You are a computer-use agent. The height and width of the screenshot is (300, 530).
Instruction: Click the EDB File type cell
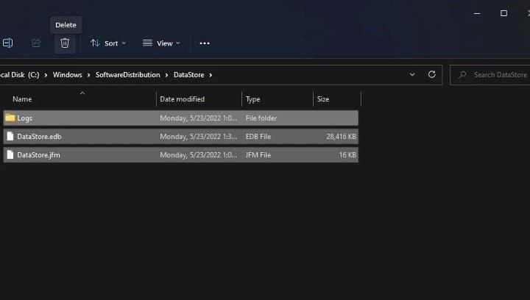tap(258, 137)
